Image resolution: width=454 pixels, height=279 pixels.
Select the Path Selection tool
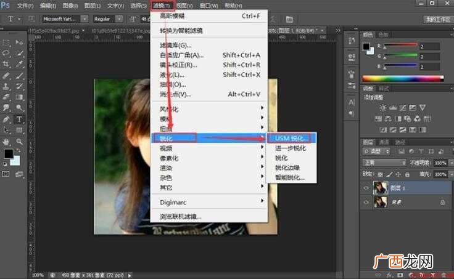pos(6,130)
